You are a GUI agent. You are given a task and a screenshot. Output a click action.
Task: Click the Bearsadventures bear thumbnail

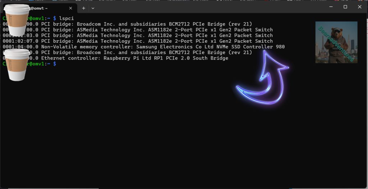(336, 42)
